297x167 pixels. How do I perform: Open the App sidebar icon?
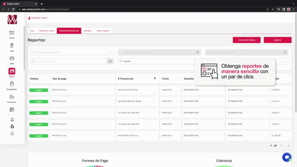[x=12, y=47]
